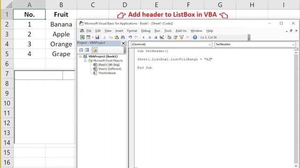Click column A header in Excel
300x168 pixels.
pyautogui.click(x=29, y=5)
